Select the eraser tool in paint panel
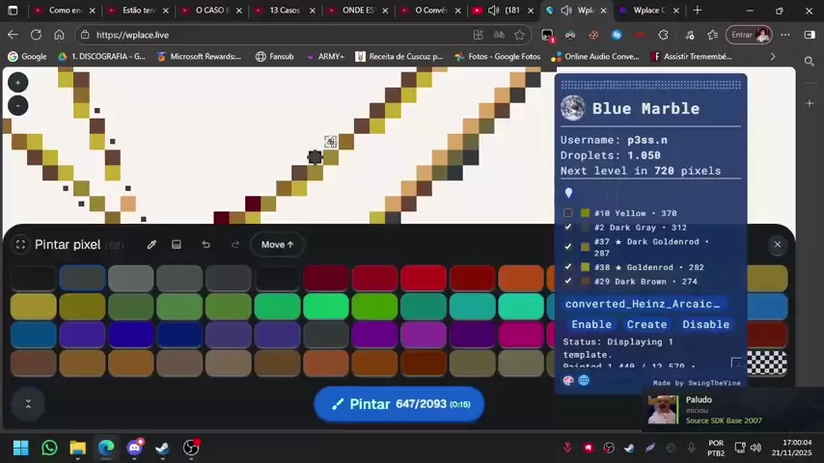The width and height of the screenshot is (824, 463). point(177,245)
